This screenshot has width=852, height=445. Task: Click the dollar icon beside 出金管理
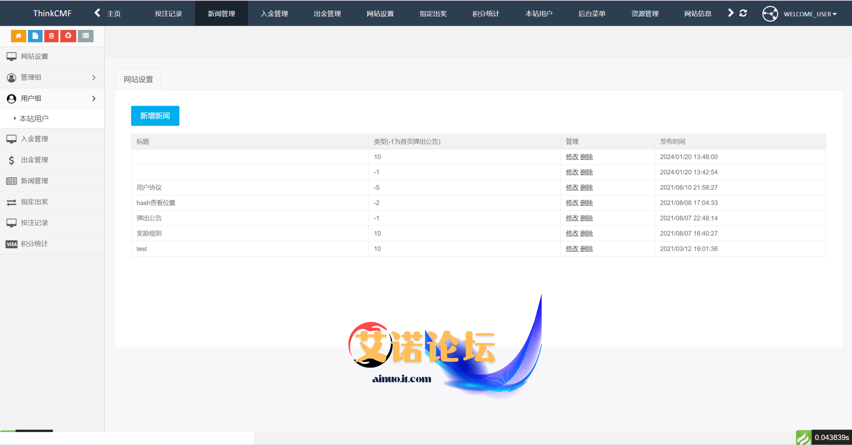point(11,160)
